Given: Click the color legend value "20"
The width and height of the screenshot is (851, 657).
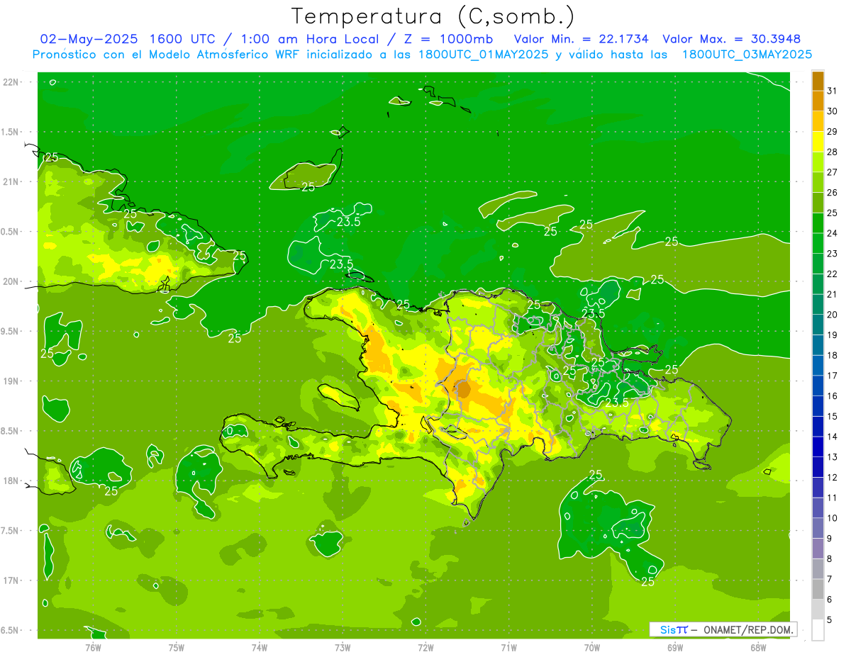Looking at the screenshot, I should click(833, 315).
